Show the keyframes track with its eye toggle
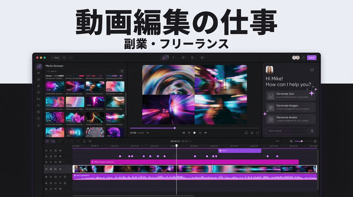353x197 pixels. click(x=60, y=156)
